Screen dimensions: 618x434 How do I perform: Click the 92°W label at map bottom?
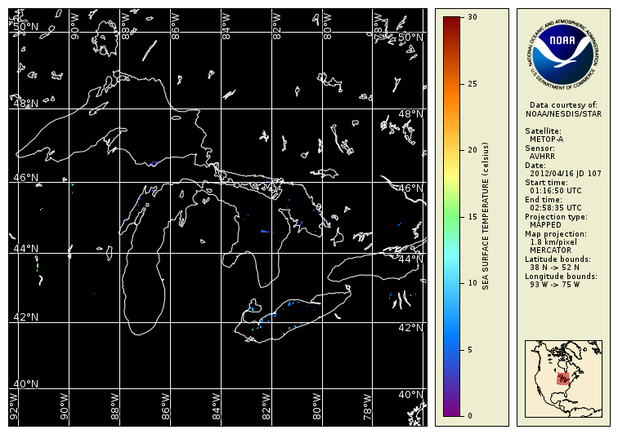(x=13, y=407)
